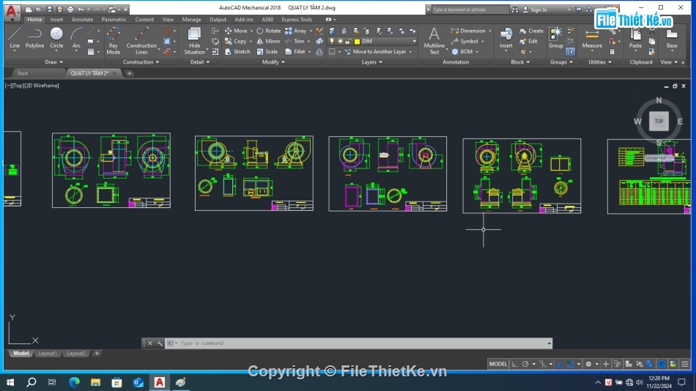Open the DIM layer dropdown

(x=414, y=41)
